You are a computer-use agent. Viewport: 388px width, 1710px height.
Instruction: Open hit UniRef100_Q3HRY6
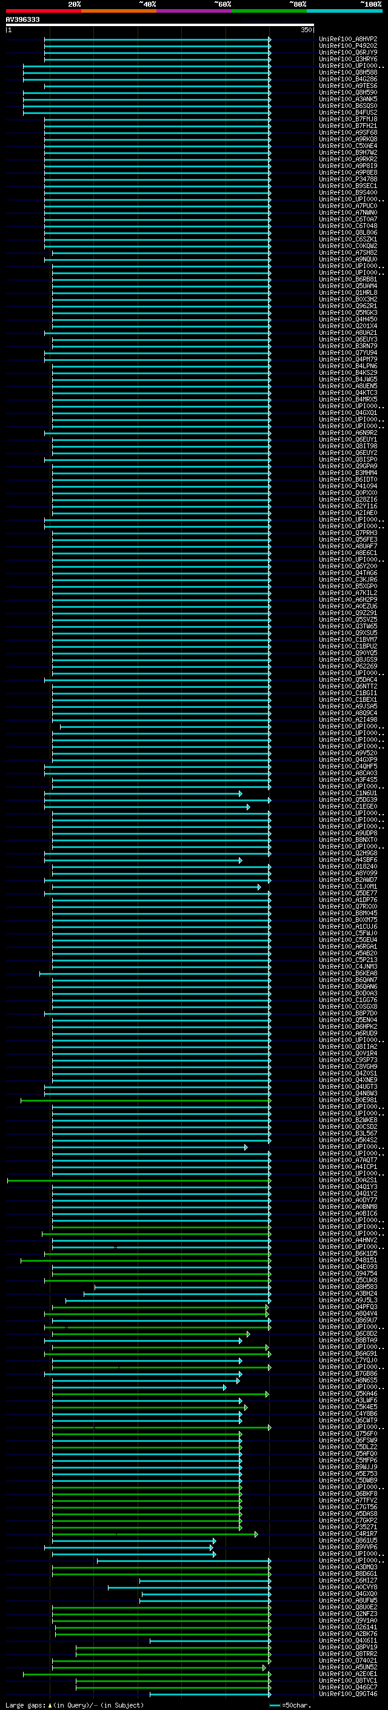348,59
